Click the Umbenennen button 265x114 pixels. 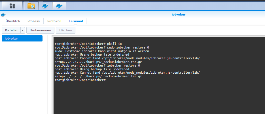click(41, 30)
